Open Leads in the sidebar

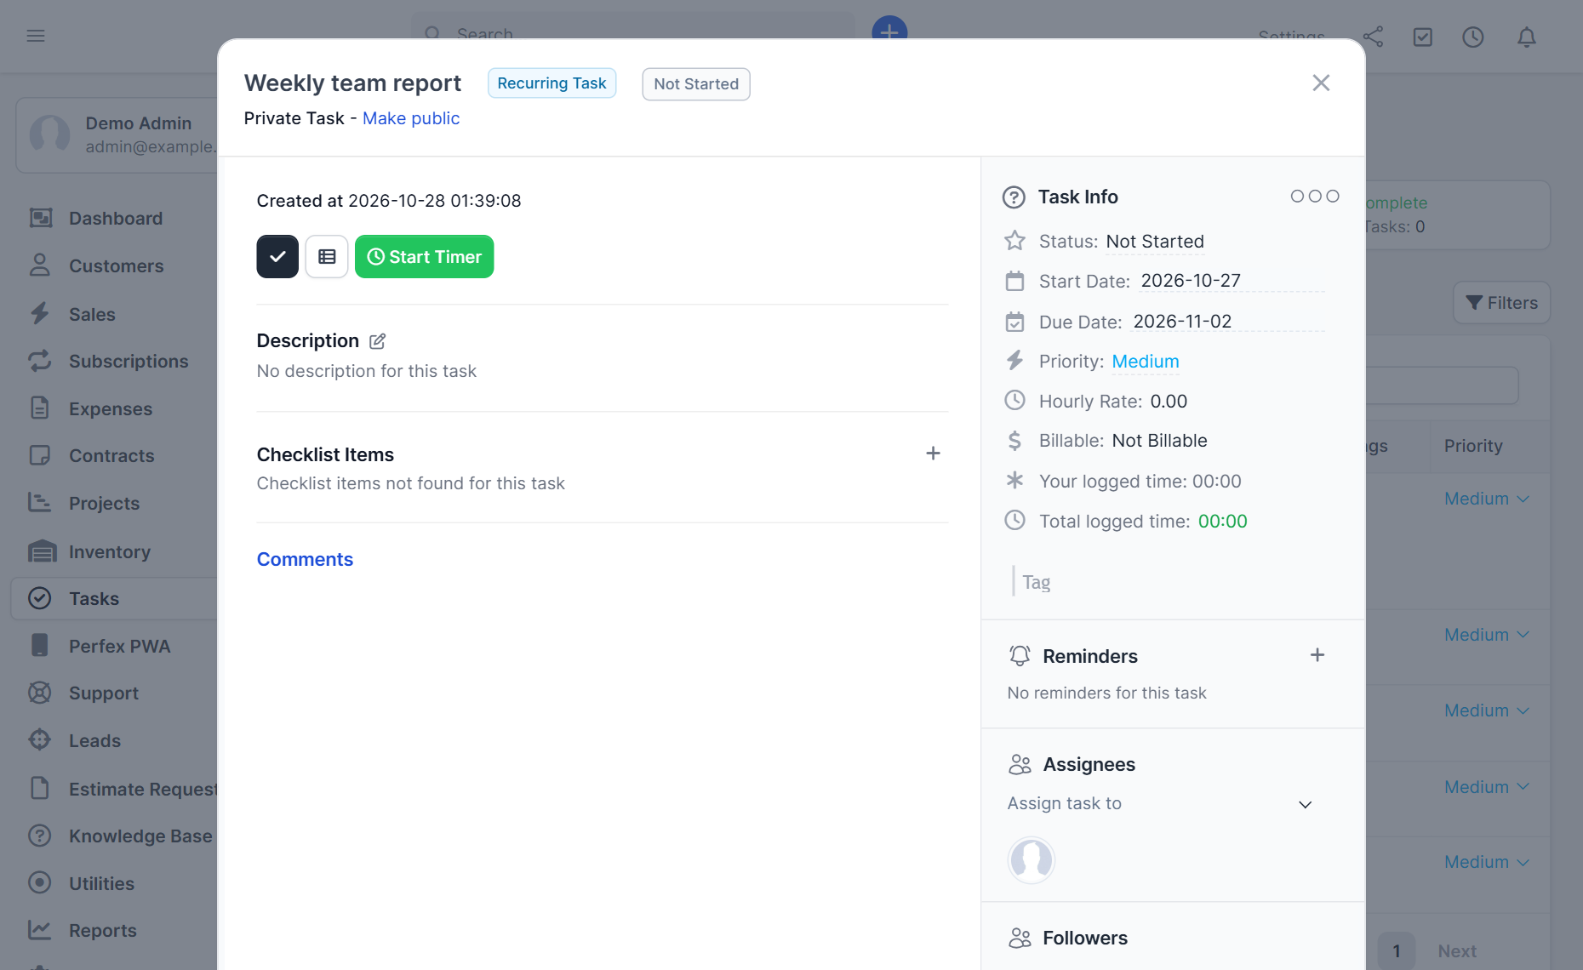click(x=94, y=741)
